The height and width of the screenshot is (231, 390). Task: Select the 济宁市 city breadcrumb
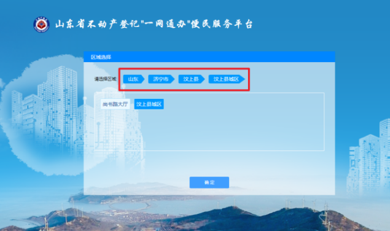coord(162,79)
